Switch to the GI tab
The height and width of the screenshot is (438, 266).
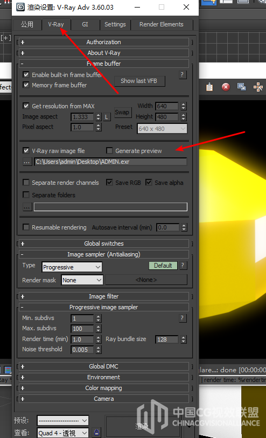tap(85, 25)
